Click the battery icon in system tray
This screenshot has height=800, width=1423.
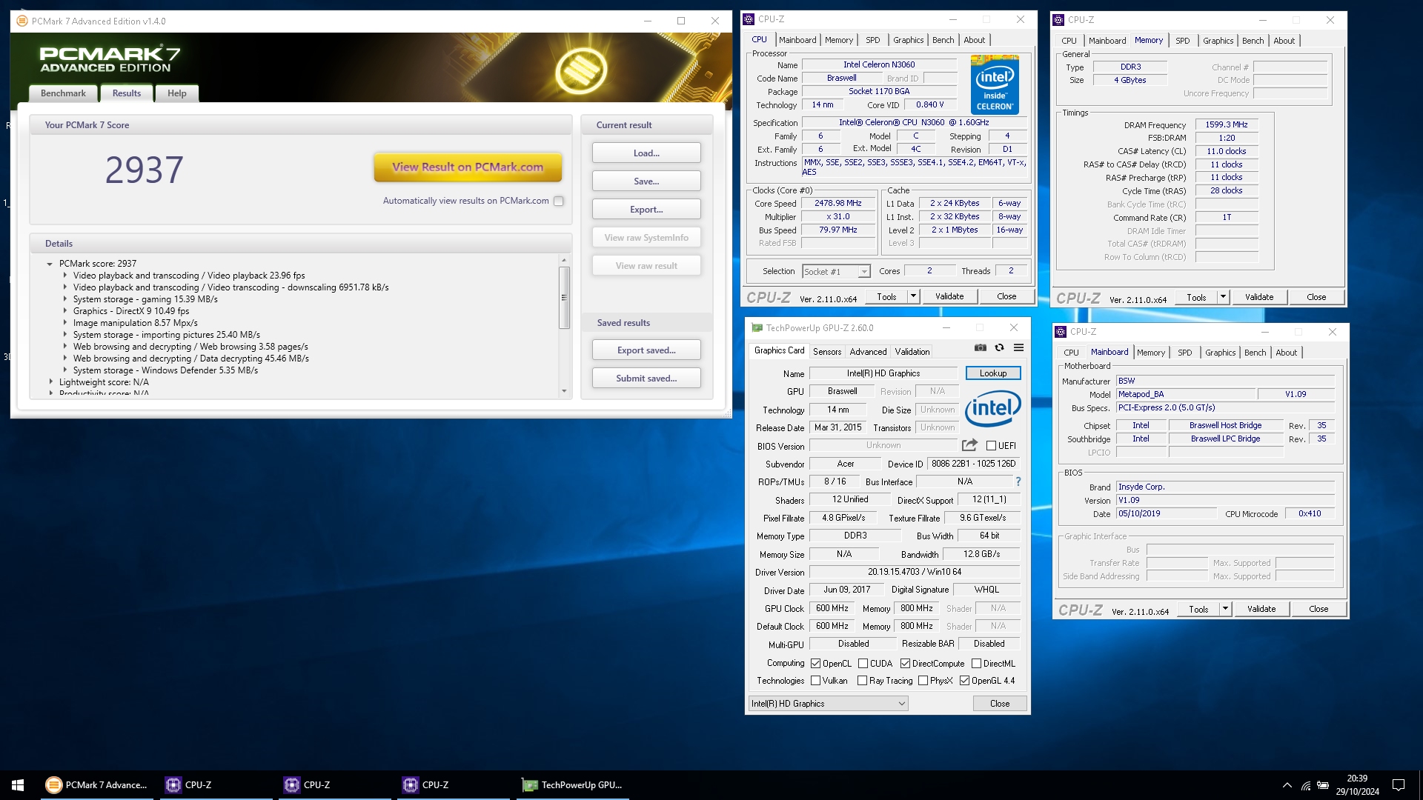pyautogui.click(x=1322, y=785)
